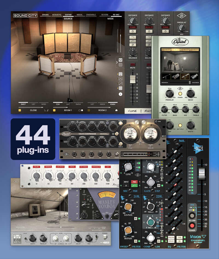This screenshot has width=219, height=259.
Task: Select the C24 microphone for ROOM 1
Action: tap(57, 104)
